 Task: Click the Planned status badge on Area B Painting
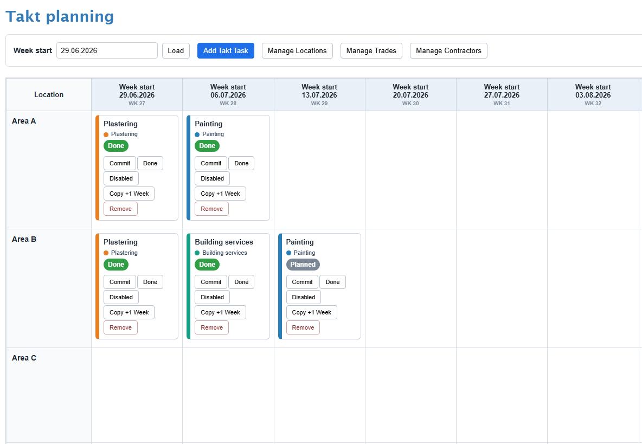pyautogui.click(x=303, y=265)
